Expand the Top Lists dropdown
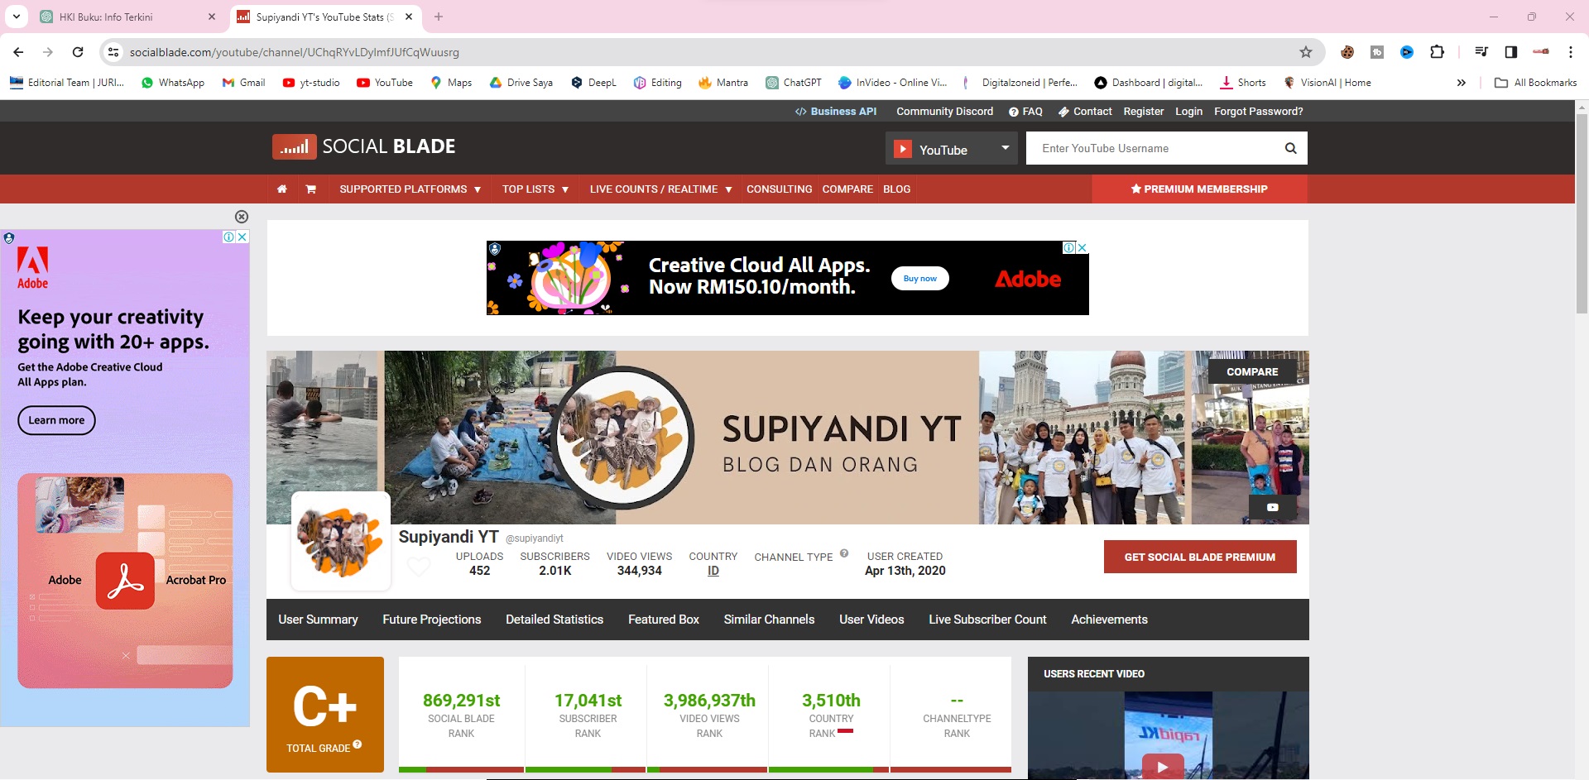 coord(535,189)
